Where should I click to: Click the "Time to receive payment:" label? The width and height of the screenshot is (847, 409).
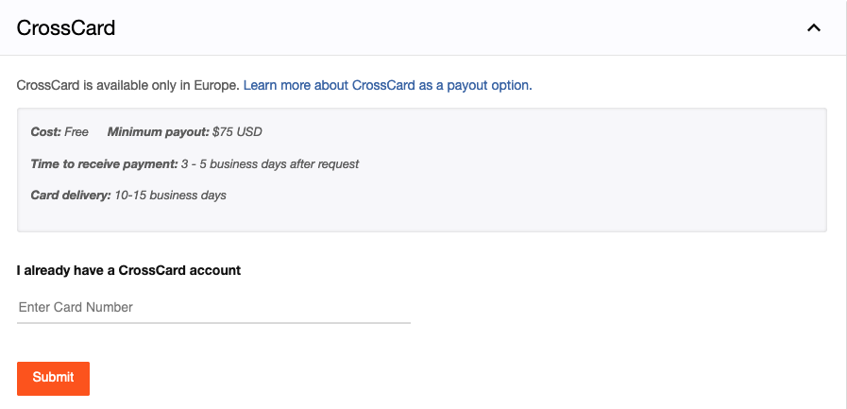point(104,164)
